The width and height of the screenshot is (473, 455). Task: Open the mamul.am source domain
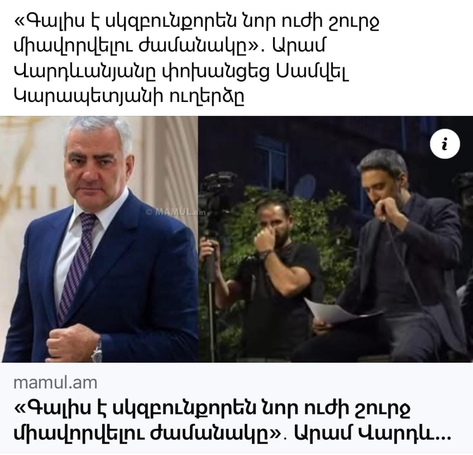pos(56,383)
